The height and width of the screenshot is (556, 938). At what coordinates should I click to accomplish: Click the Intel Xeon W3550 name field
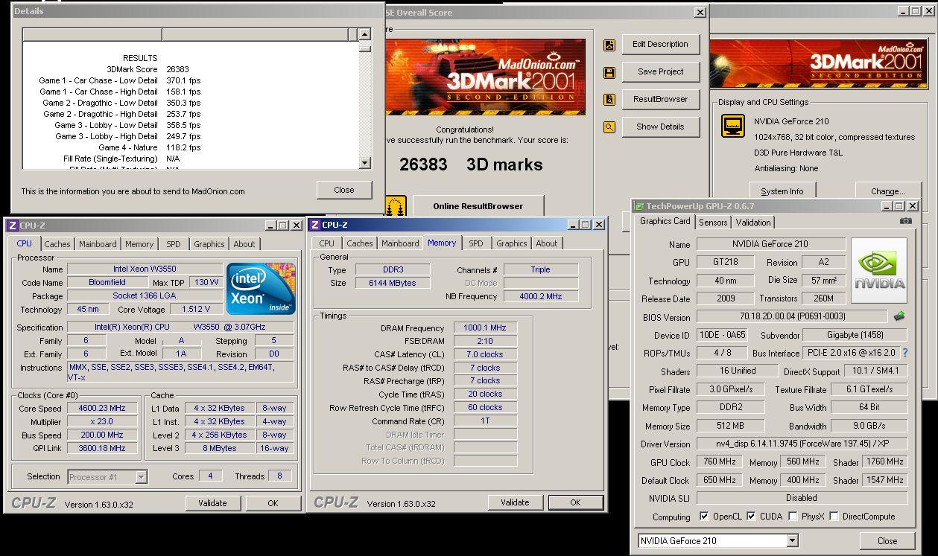click(145, 269)
